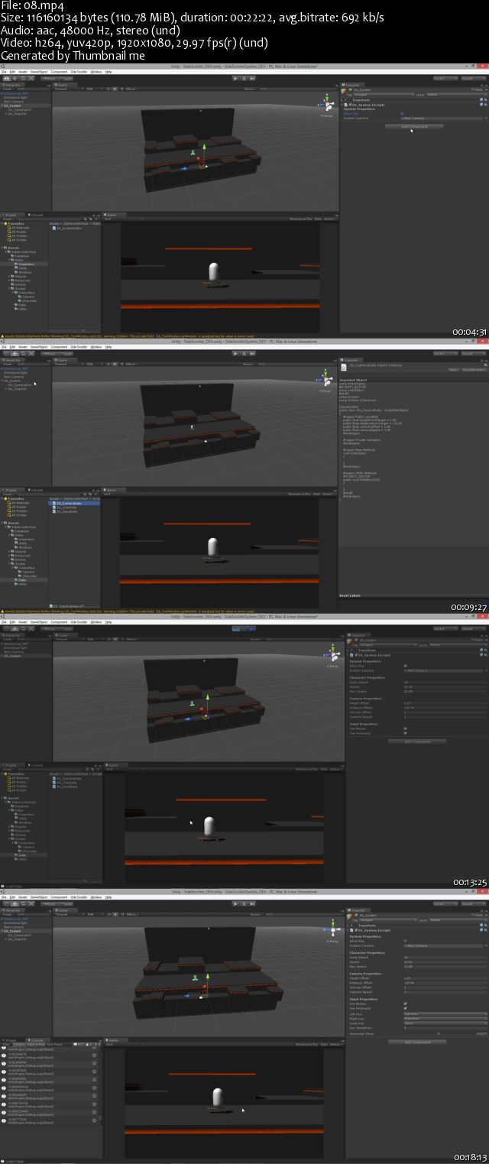This screenshot has height=1164, width=489.
Task: Open Jump Key dropdown in 00:18:13 frame
Action: tap(445, 1023)
